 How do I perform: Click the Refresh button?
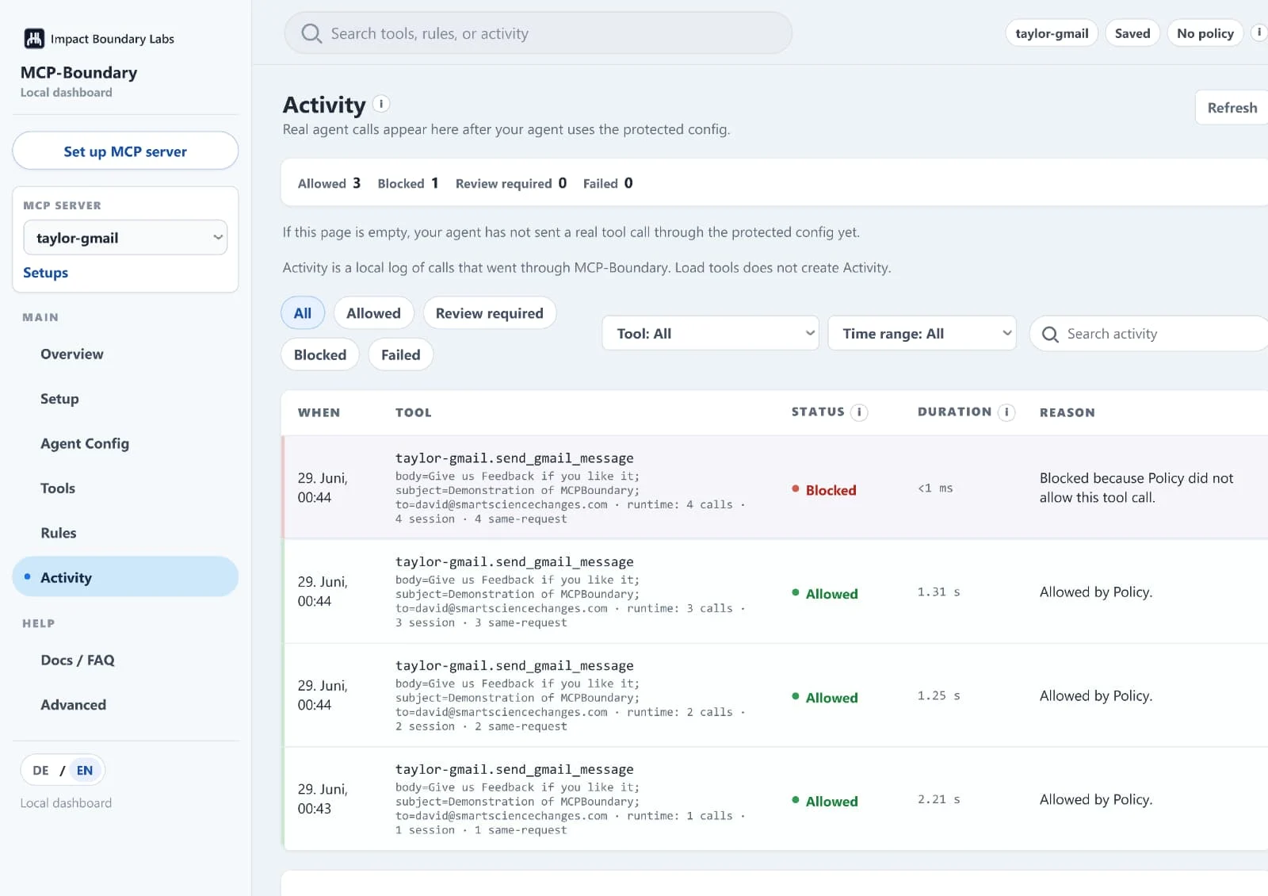(x=1232, y=108)
